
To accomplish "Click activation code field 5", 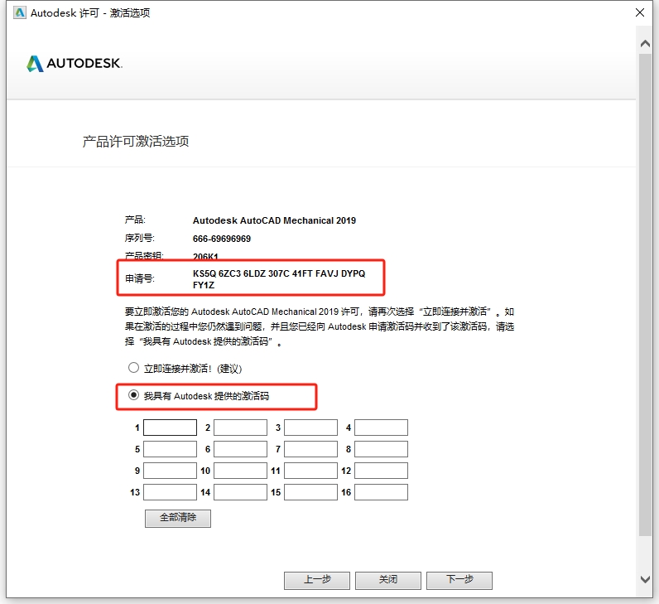I will (x=170, y=449).
